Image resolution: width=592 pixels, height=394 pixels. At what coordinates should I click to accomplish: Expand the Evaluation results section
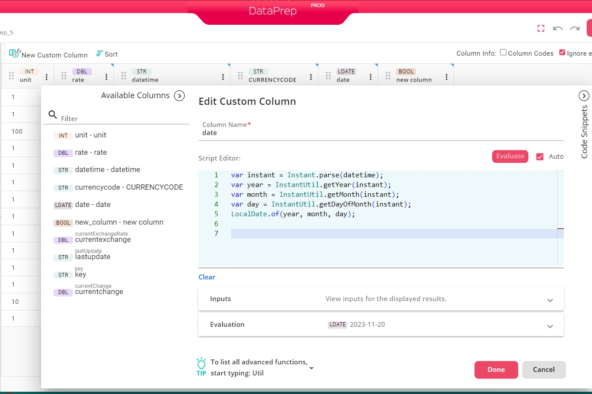550,326
